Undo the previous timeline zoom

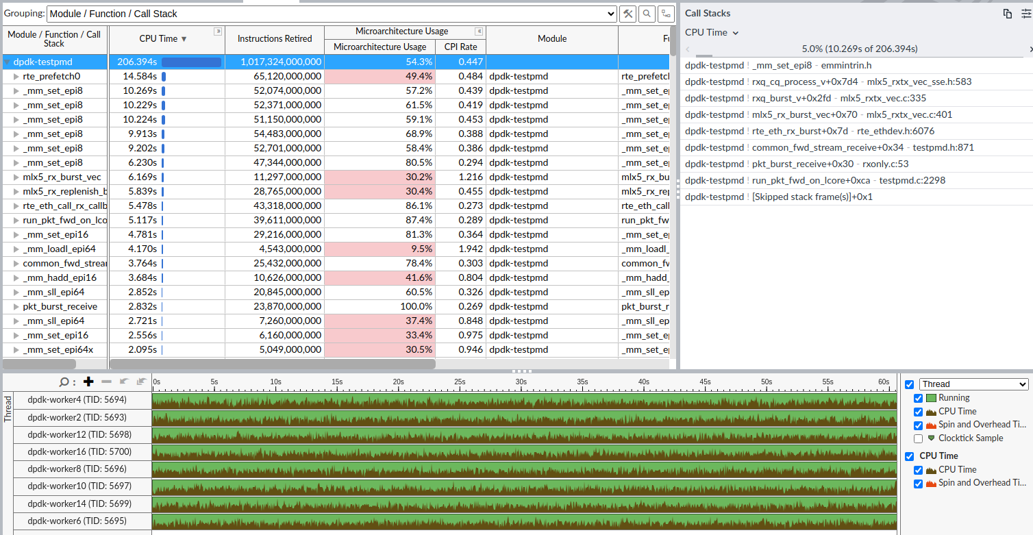click(124, 382)
